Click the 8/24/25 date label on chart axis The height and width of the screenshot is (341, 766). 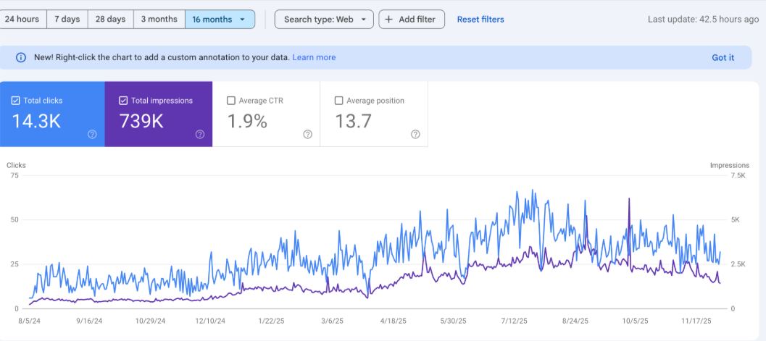pyautogui.click(x=575, y=321)
